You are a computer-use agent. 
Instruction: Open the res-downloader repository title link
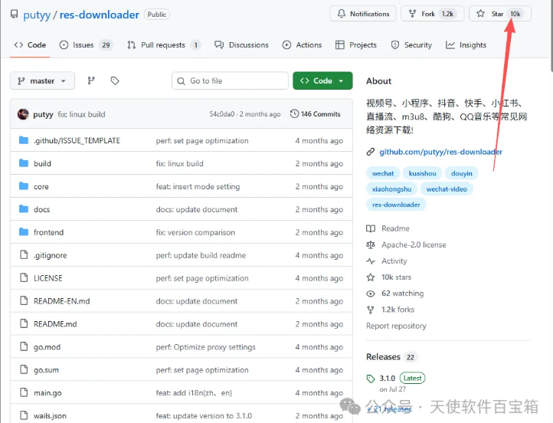pos(100,15)
